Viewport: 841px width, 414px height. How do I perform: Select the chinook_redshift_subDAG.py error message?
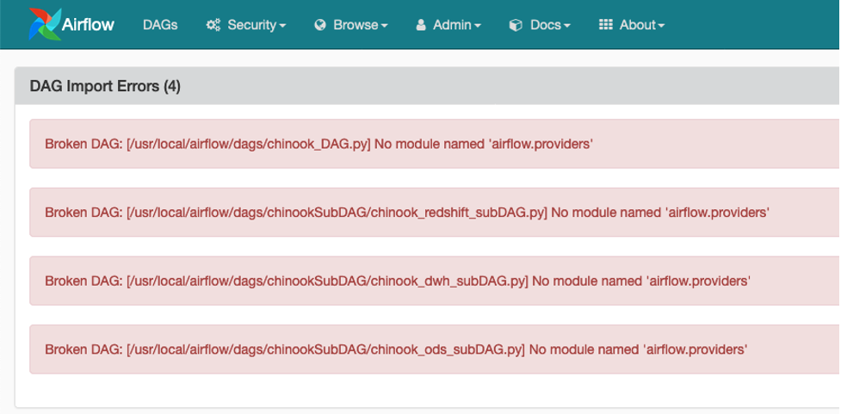(x=406, y=212)
